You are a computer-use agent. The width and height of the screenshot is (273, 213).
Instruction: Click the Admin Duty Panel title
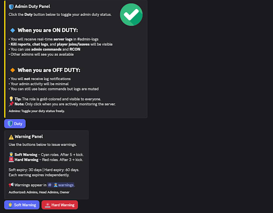pyautogui.click(x=33, y=6)
